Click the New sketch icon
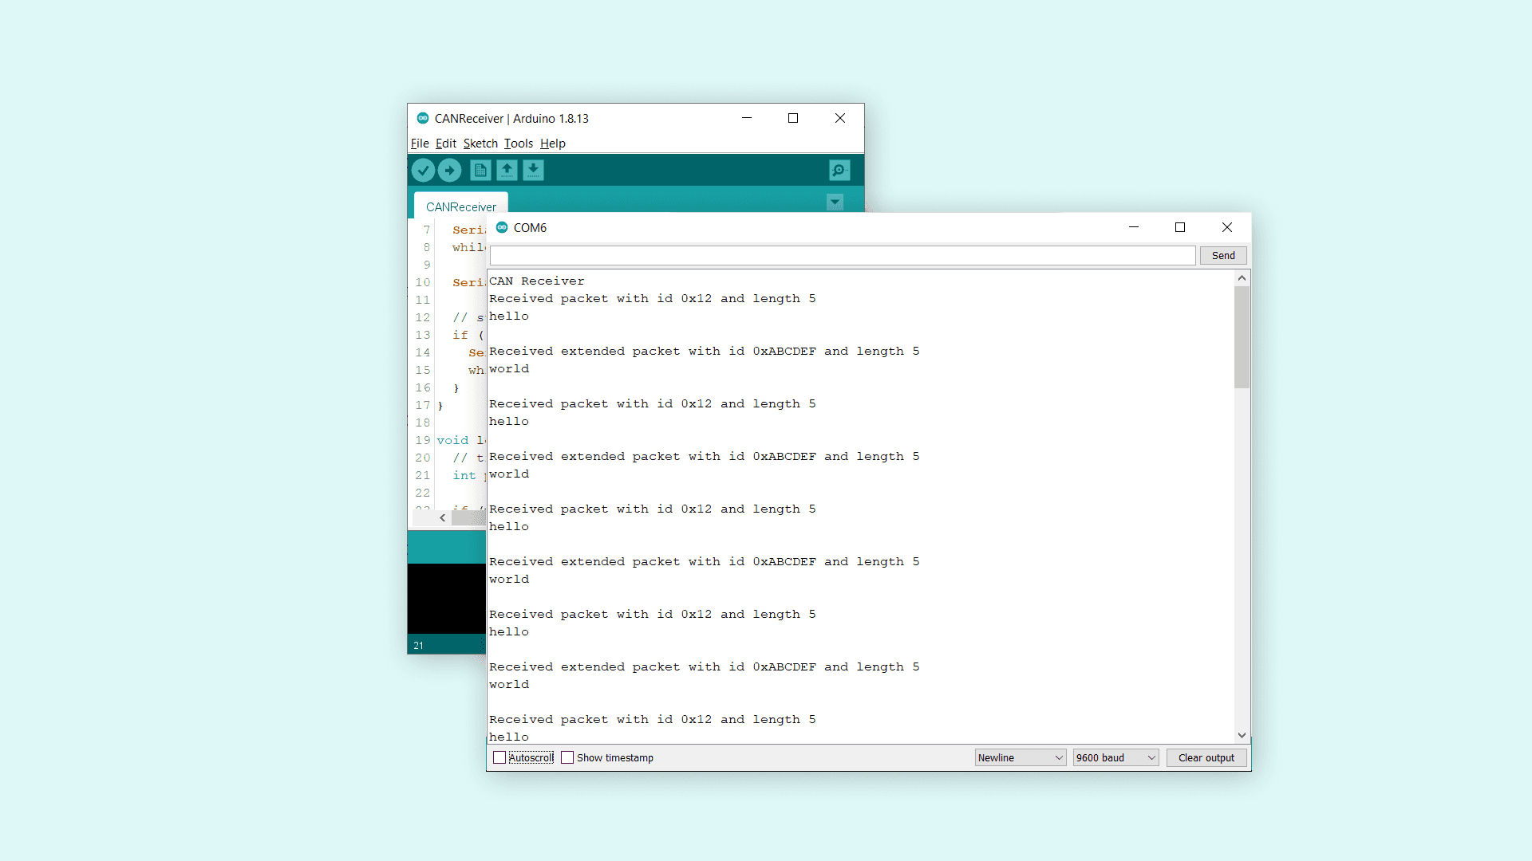The height and width of the screenshot is (861, 1532). point(480,170)
